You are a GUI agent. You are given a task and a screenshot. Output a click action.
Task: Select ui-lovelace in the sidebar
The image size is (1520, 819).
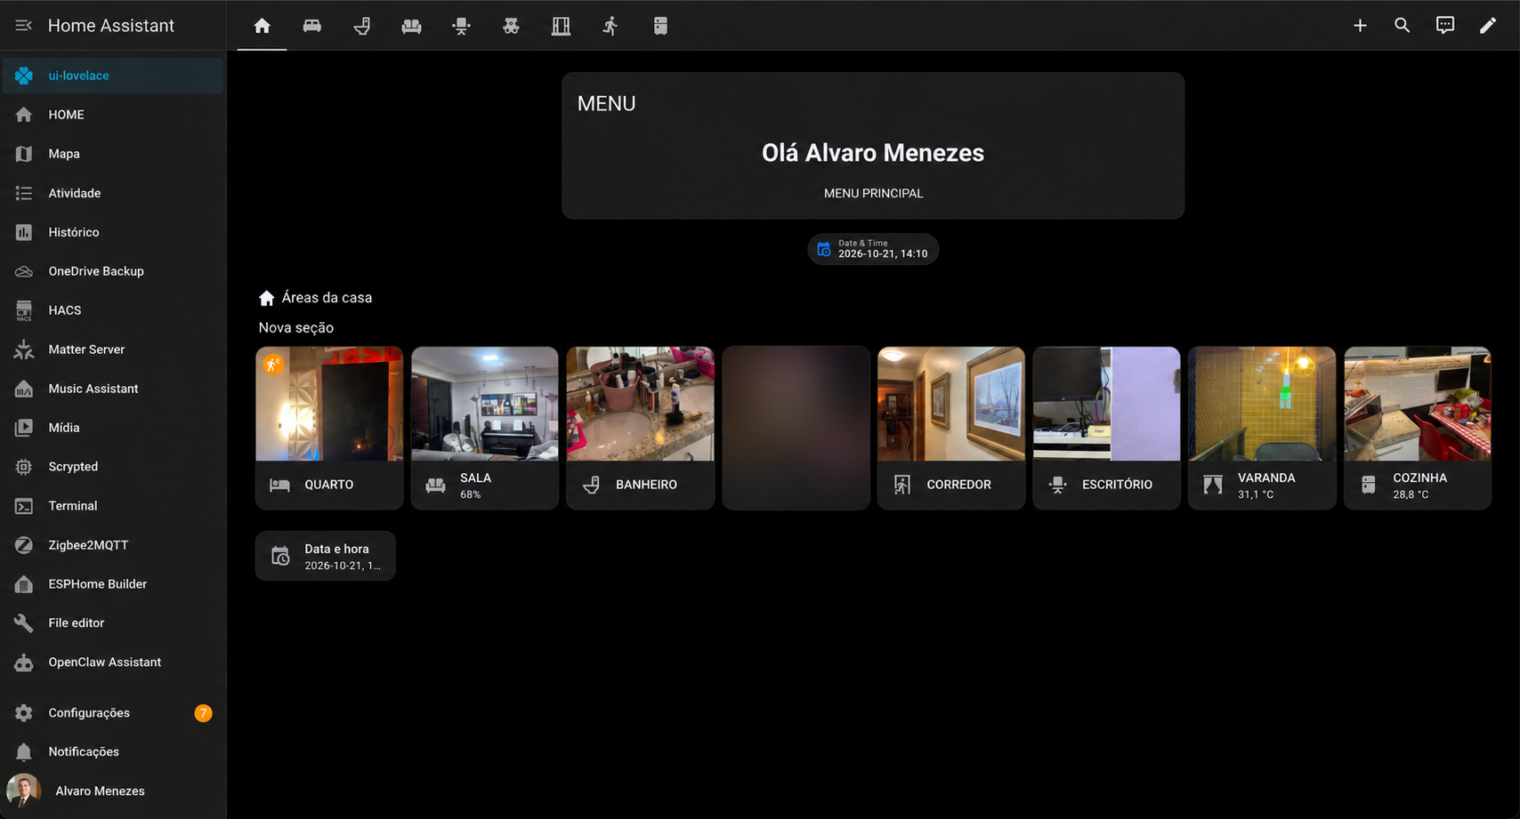pos(113,76)
